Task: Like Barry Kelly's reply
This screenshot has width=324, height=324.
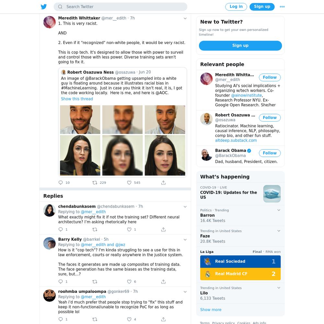Action: (129, 282)
